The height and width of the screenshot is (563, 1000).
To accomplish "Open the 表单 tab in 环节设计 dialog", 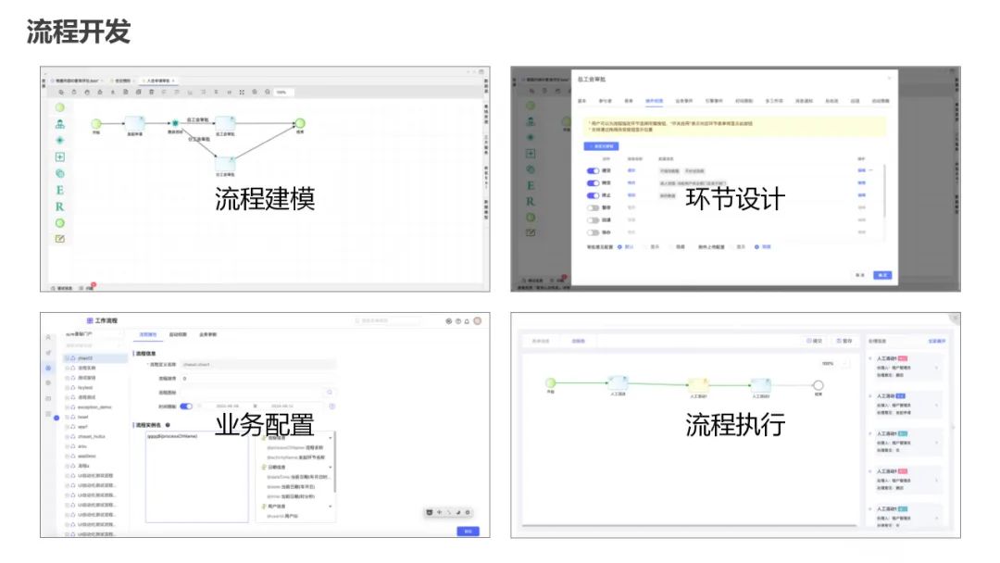I will [628, 101].
